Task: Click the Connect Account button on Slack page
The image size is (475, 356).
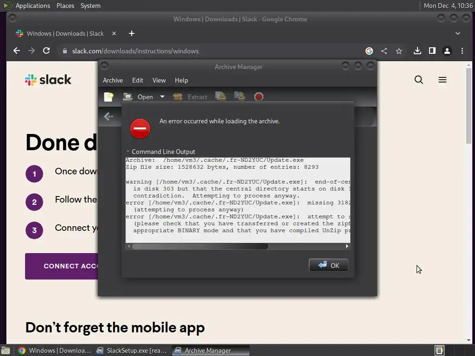Action: [x=62, y=266]
